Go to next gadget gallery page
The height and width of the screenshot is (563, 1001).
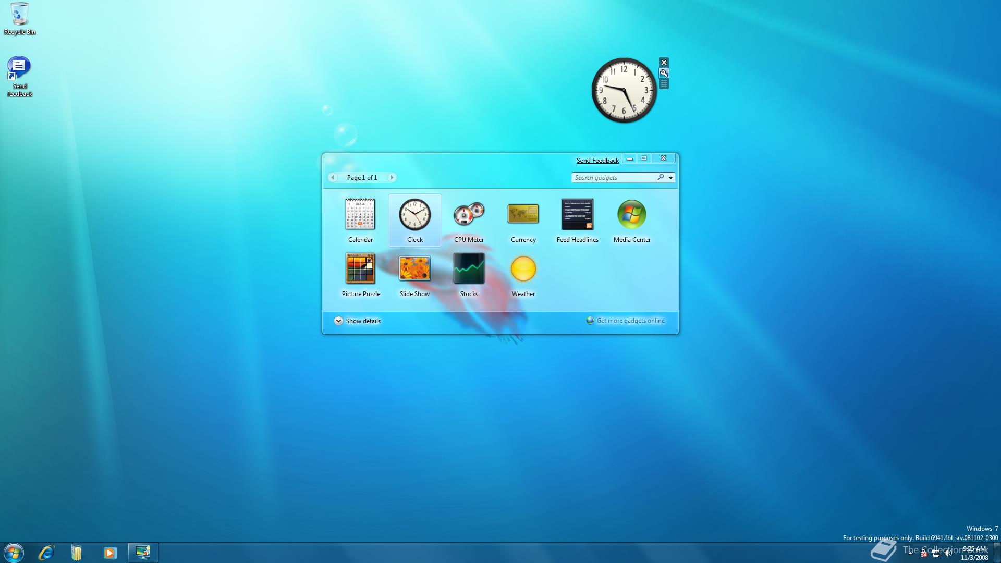[392, 178]
